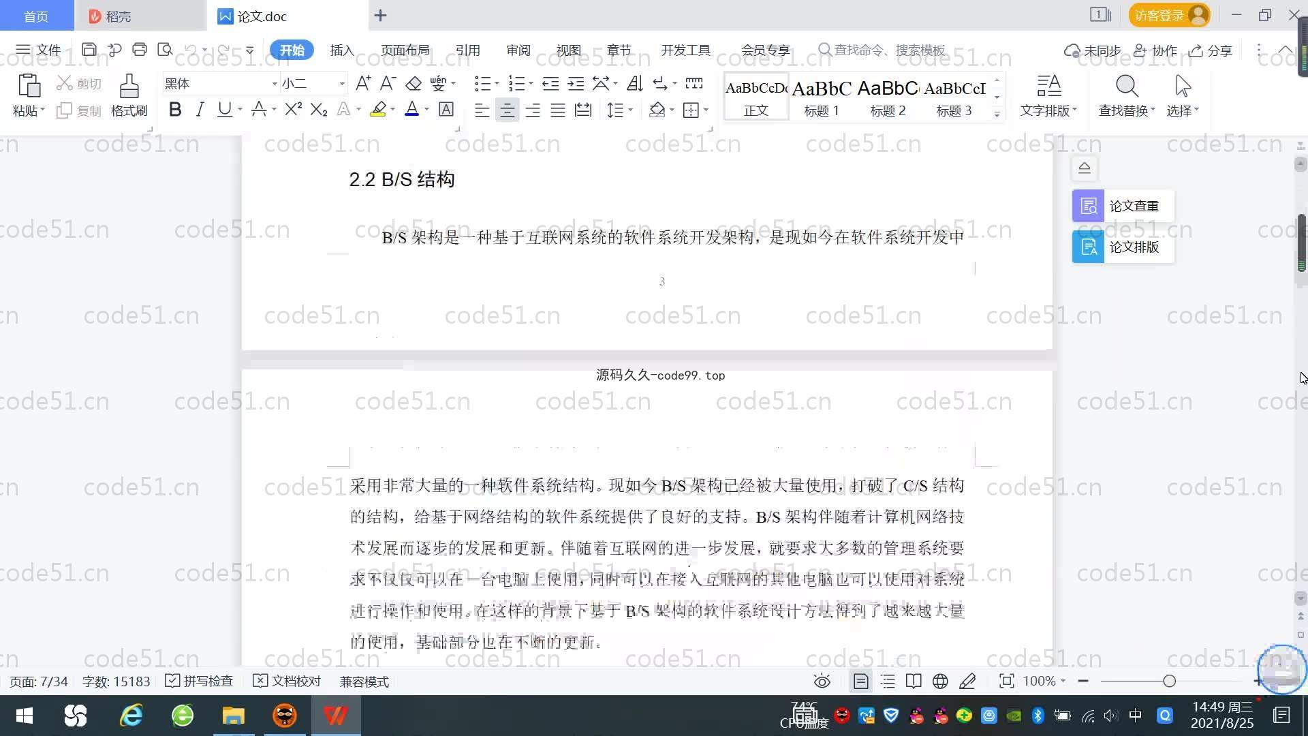Screen dimensions: 1308x736
Task: Expand the styles gallery more arrow
Action: pos(997,114)
